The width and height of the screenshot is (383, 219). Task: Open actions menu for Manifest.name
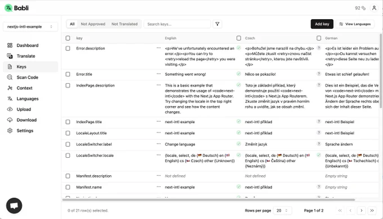(x=159, y=186)
